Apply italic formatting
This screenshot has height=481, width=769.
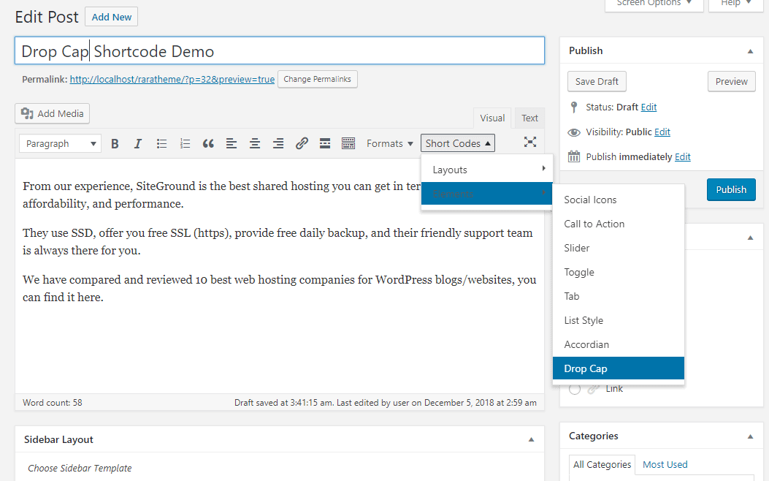(x=138, y=144)
